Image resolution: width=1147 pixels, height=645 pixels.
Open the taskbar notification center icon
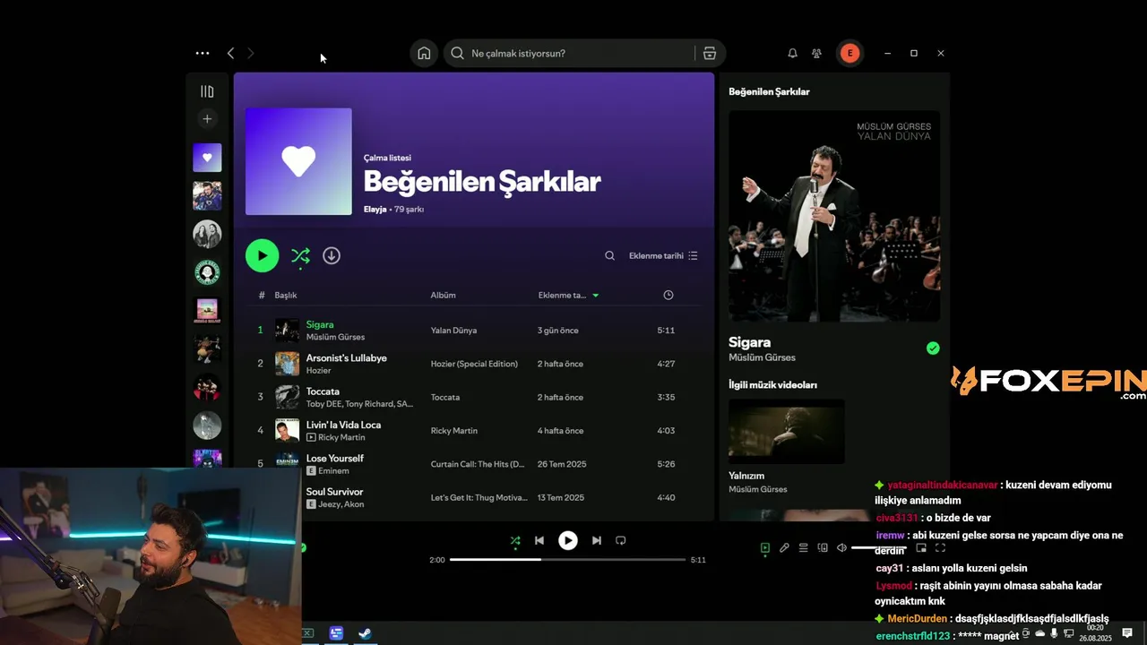tap(1127, 633)
